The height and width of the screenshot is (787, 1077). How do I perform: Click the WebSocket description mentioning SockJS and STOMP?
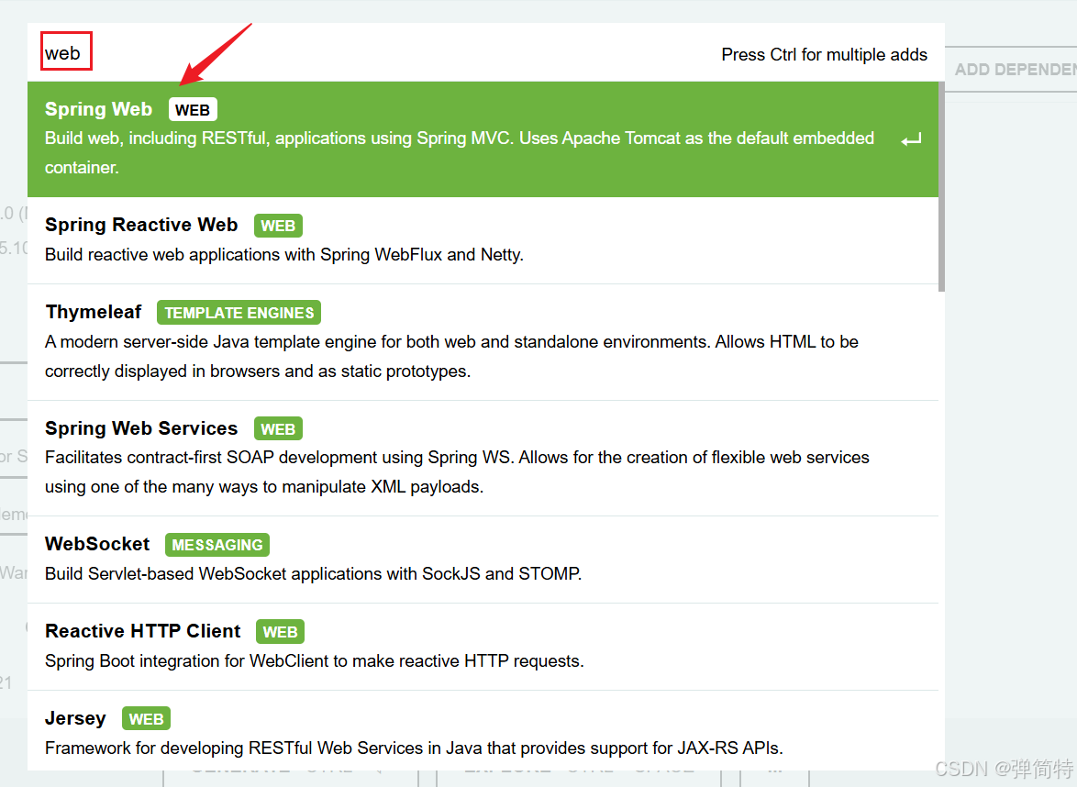(x=313, y=573)
